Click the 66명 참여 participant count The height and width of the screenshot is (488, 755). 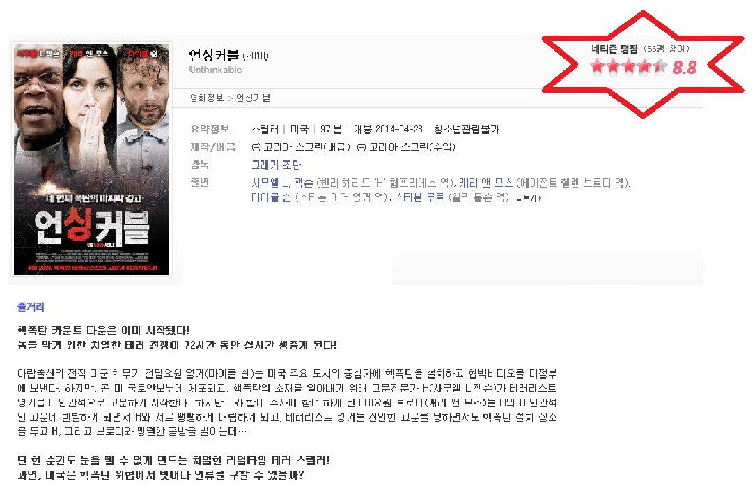tap(667, 49)
